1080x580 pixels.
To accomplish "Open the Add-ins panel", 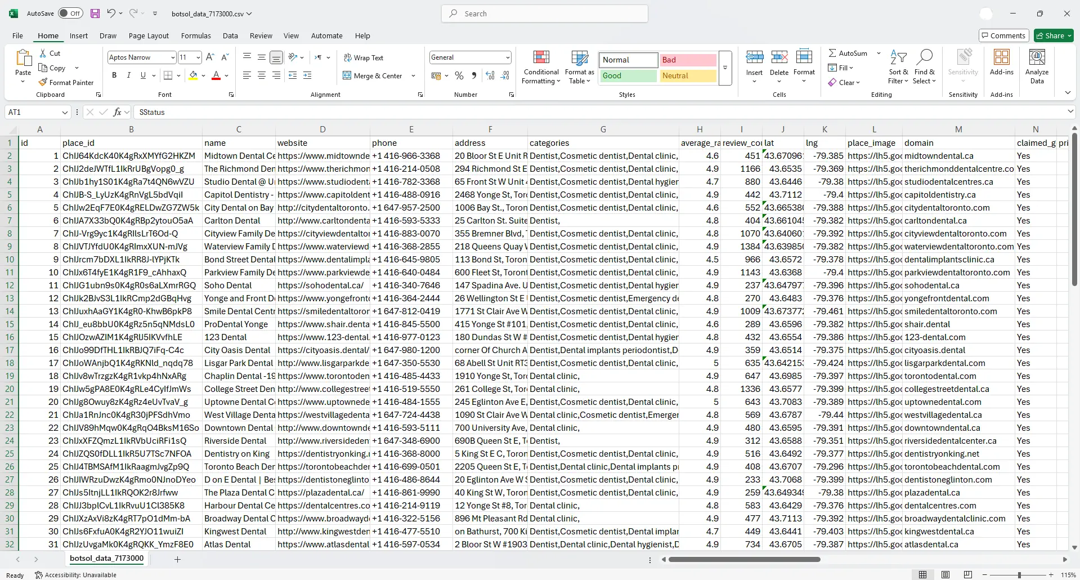I will [1001, 58].
